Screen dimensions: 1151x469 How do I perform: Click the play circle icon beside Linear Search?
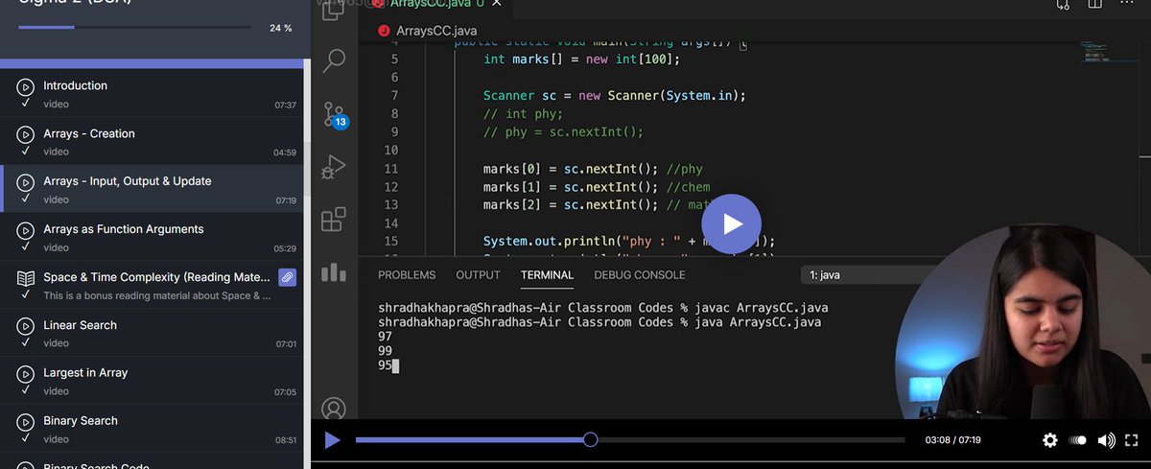point(26,326)
